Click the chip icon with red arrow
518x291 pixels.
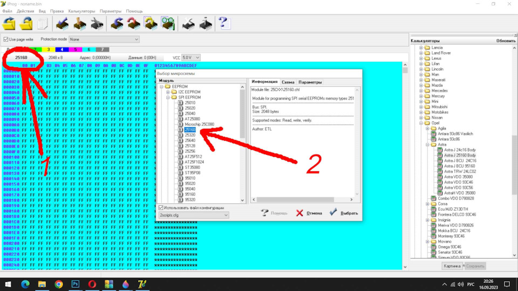click(x=134, y=24)
